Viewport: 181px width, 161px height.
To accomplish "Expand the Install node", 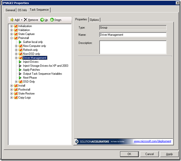I will click(11, 86).
